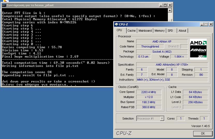Image resolution: width=215 pixels, height=139 pixels.
Task: Maximize the hexus_pifast console window
Action: 165,5
